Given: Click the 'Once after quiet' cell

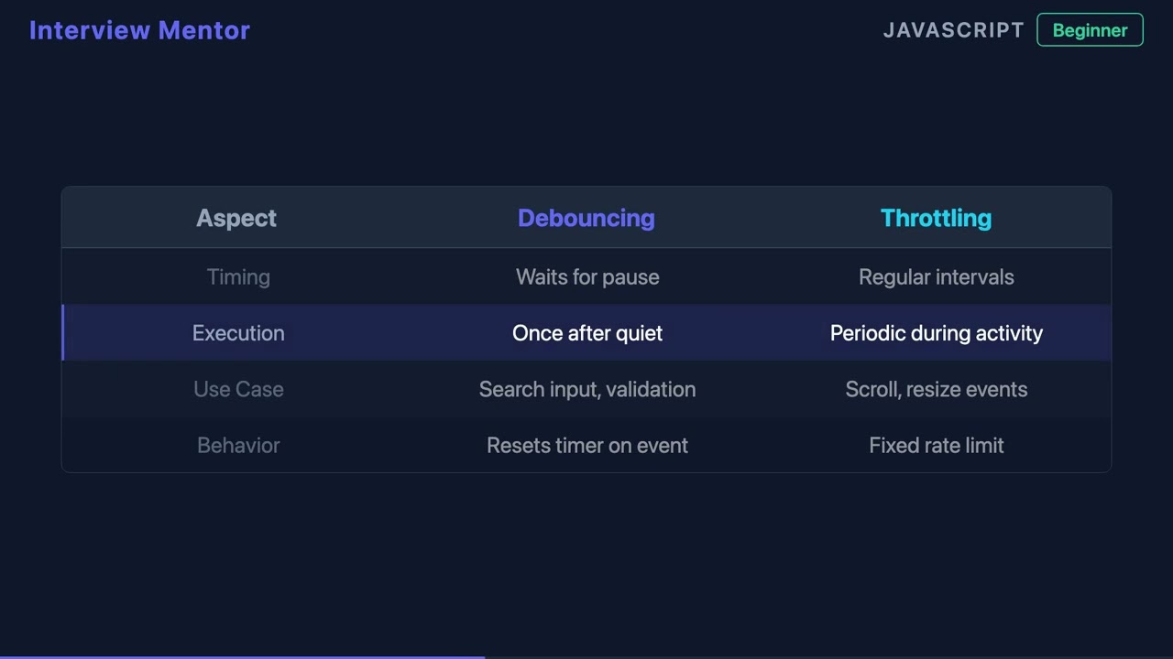Looking at the screenshot, I should 587,333.
